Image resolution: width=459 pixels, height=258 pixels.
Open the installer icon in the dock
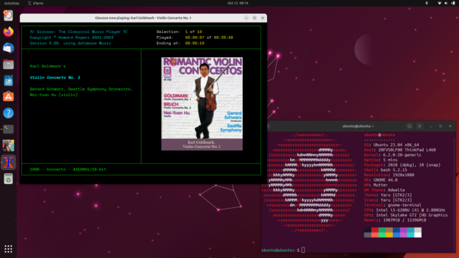[8, 16]
